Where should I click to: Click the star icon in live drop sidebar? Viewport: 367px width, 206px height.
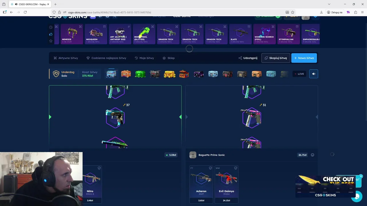(x=51, y=41)
